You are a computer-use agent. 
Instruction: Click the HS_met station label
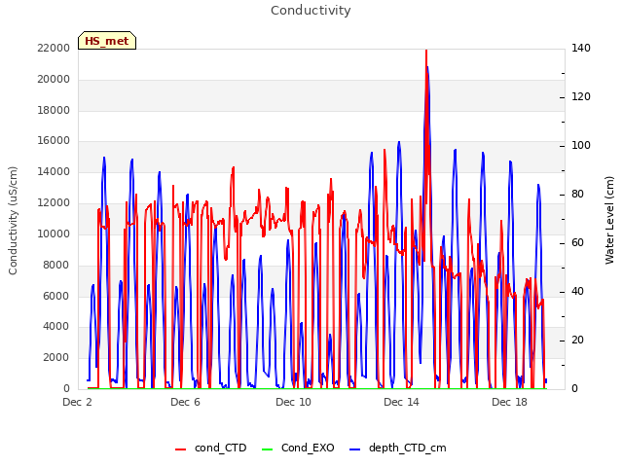tap(107, 41)
